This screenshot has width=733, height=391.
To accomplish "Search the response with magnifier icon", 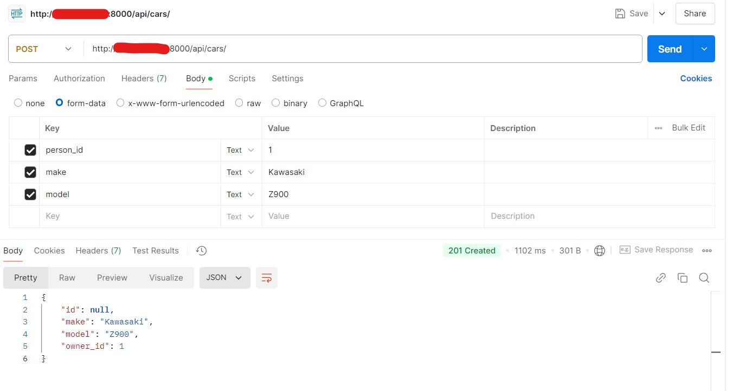I will pyautogui.click(x=704, y=278).
